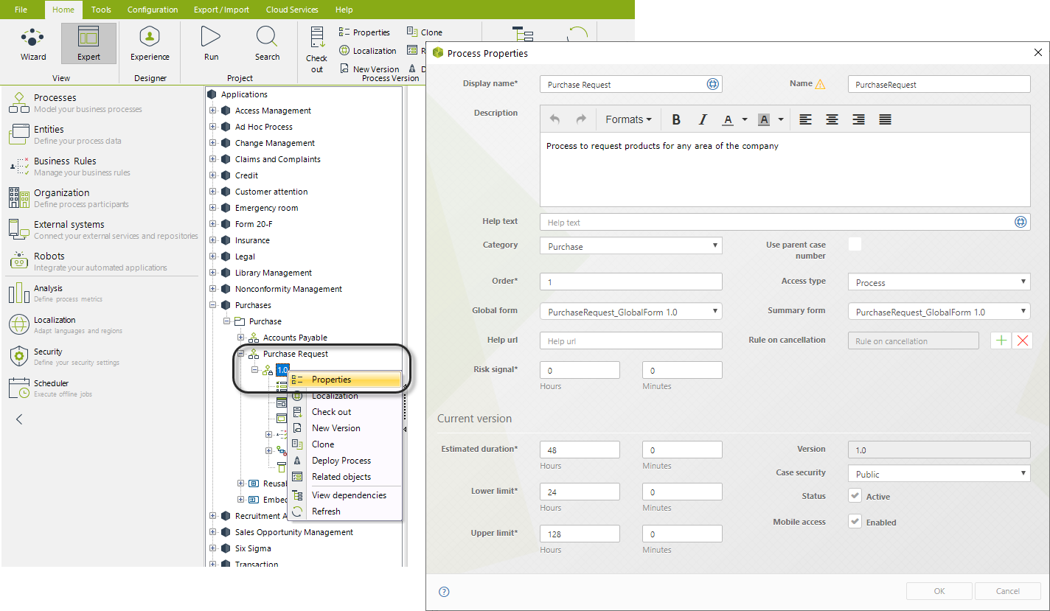Select Properties in the context menu
The height and width of the screenshot is (611, 1050).
tap(344, 380)
